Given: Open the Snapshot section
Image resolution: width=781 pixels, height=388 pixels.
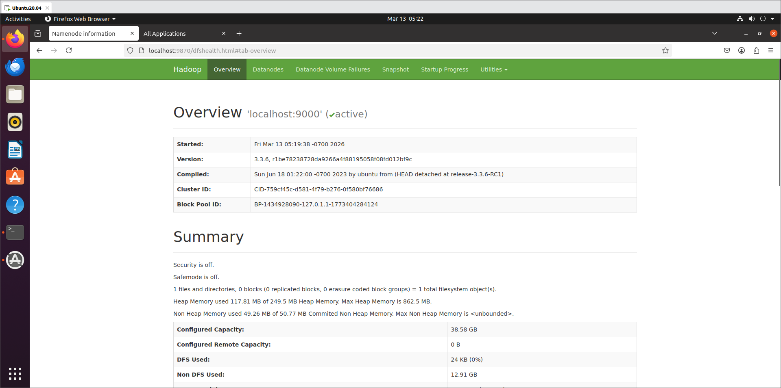Looking at the screenshot, I should pos(395,69).
